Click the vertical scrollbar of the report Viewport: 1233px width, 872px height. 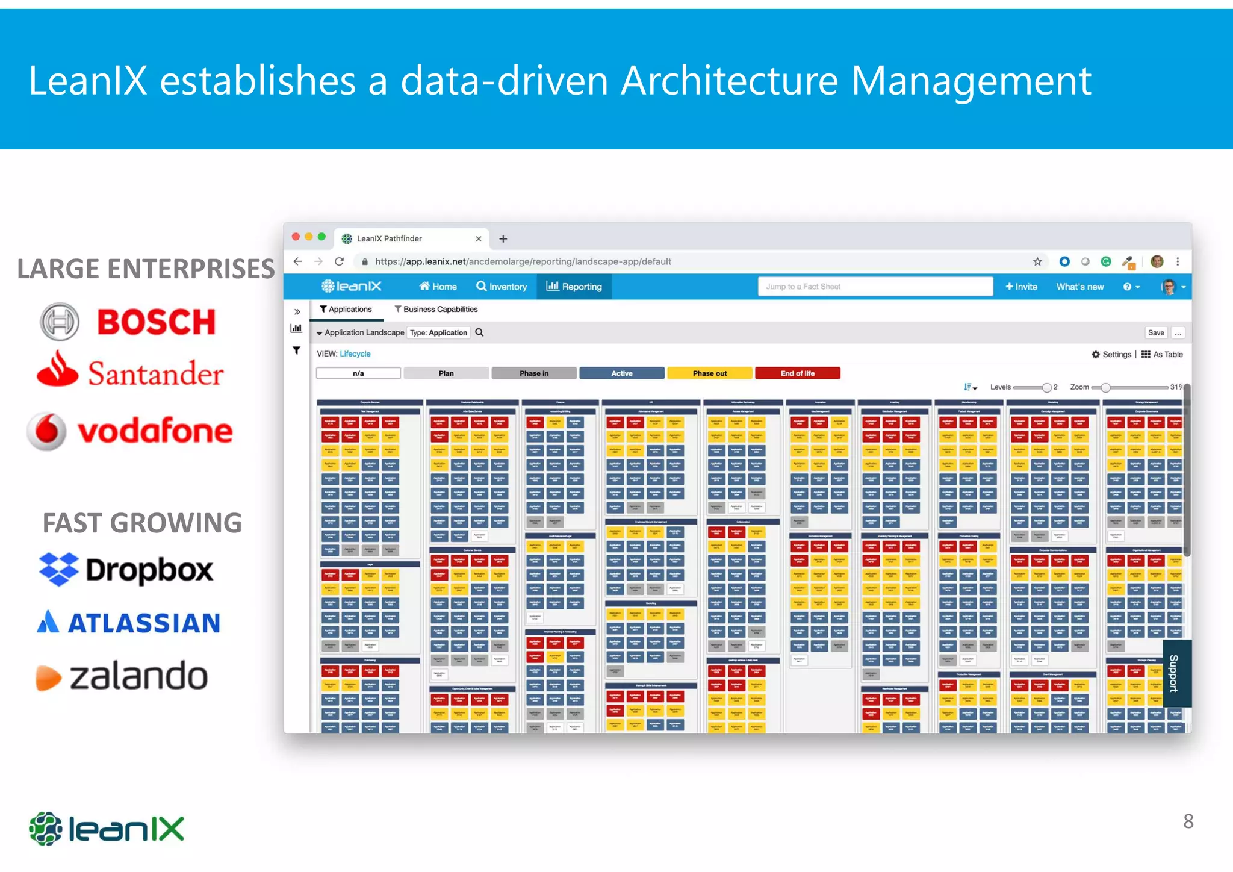(1187, 470)
